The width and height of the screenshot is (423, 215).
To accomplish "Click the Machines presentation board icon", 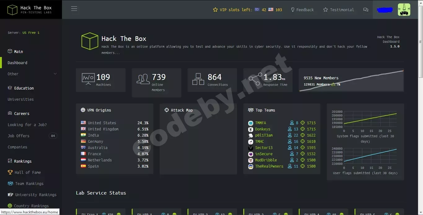I will [88, 79].
